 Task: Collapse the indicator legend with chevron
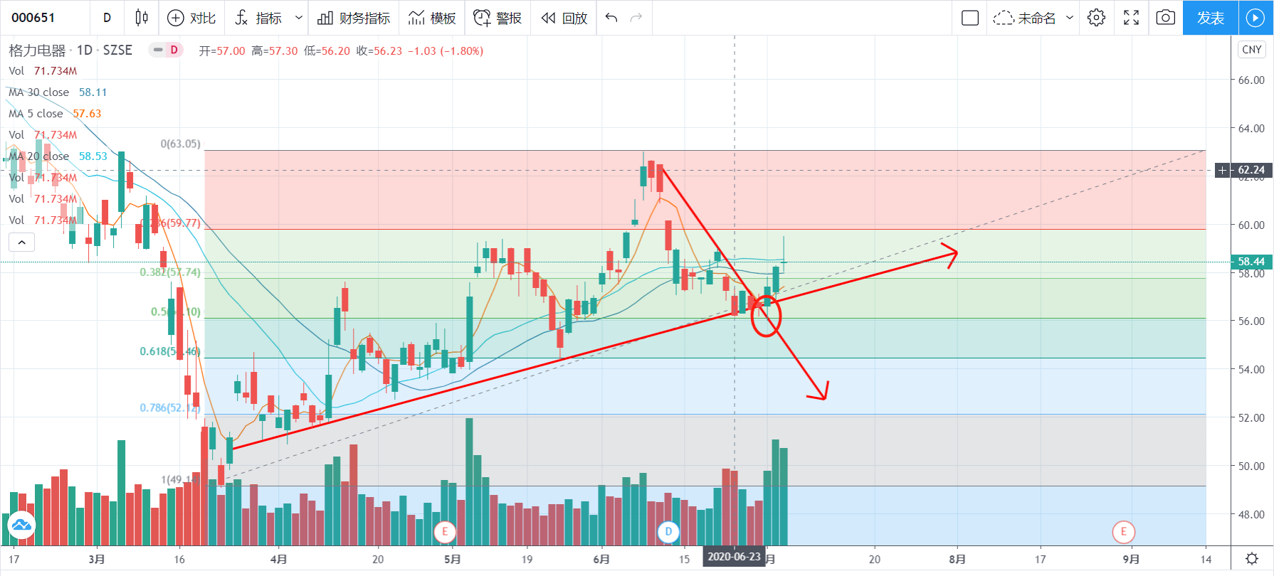click(21, 242)
